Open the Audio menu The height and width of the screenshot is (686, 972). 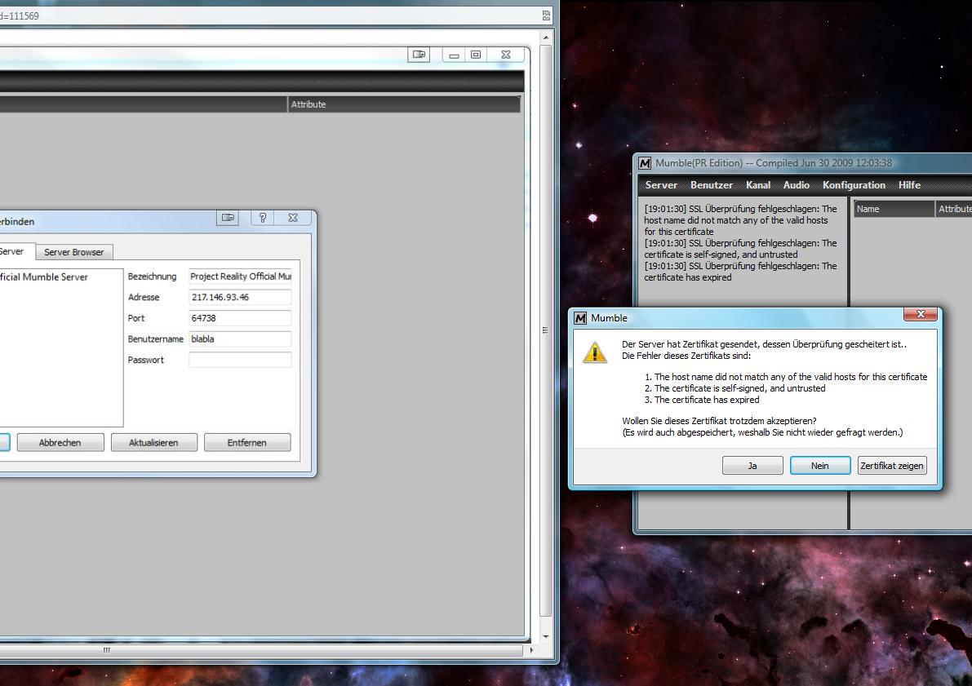796,184
